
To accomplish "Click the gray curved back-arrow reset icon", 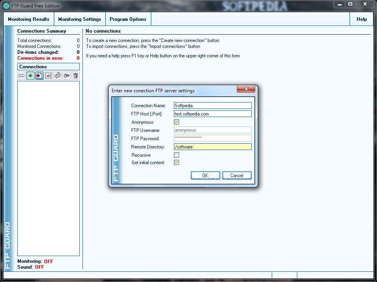I will [x=57, y=76].
